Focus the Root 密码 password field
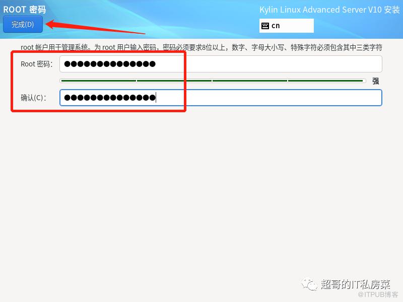This screenshot has height=302, width=403. [x=221, y=64]
